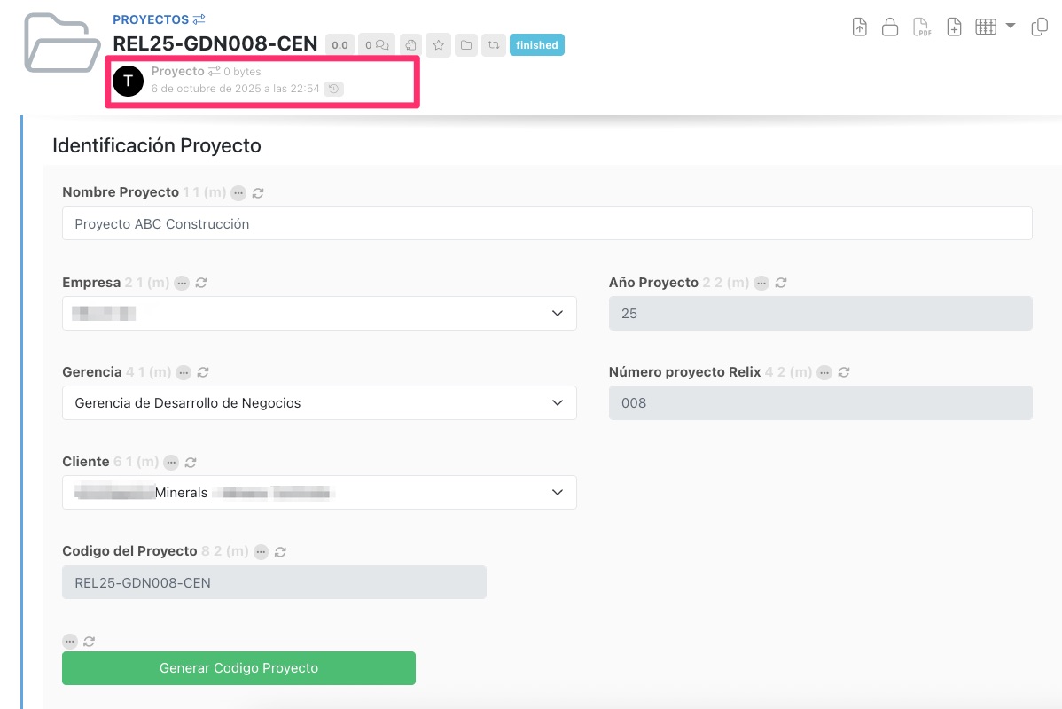Open the Cliente dropdown
The width and height of the screenshot is (1062, 709).
(x=319, y=493)
